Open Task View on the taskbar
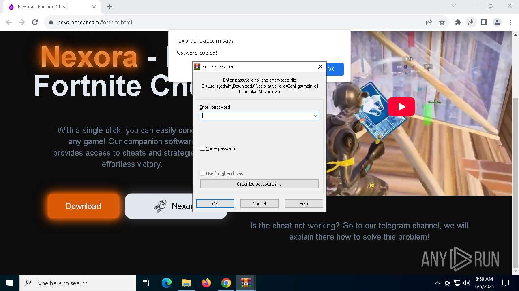519x291 pixels. tap(146, 283)
